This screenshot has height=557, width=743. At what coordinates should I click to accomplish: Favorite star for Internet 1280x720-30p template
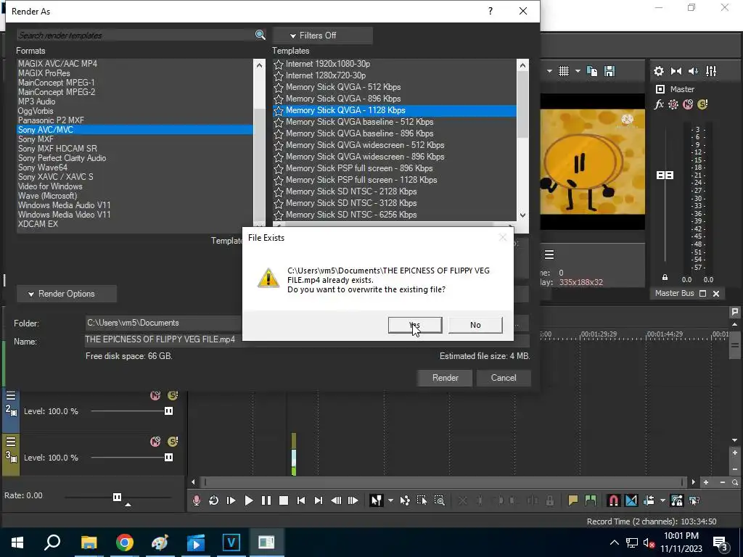[279, 75]
